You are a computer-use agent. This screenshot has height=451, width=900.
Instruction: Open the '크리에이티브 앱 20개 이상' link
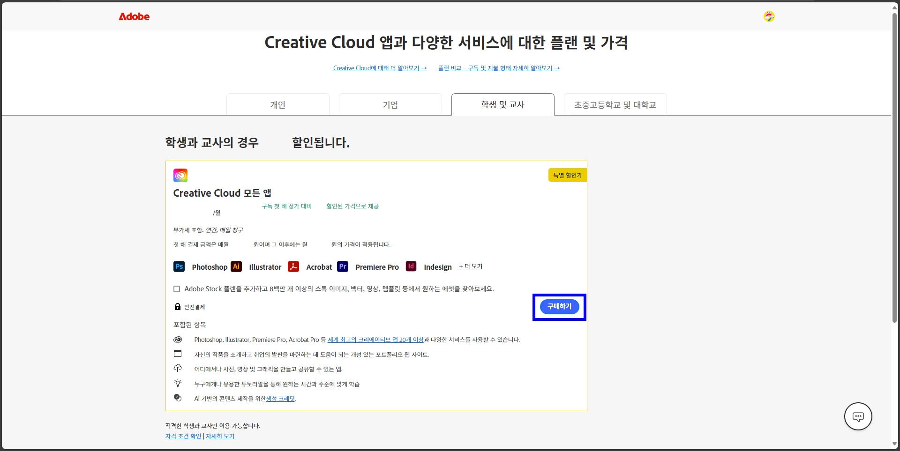tap(375, 340)
